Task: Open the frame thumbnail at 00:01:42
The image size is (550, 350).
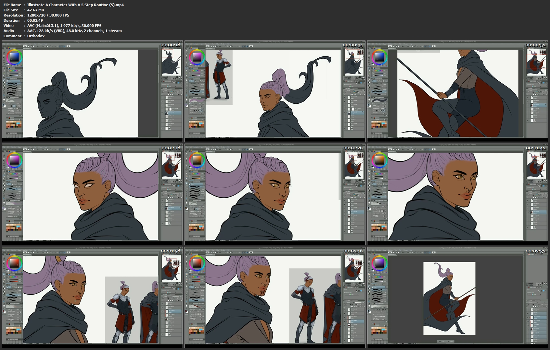Action: point(457,194)
